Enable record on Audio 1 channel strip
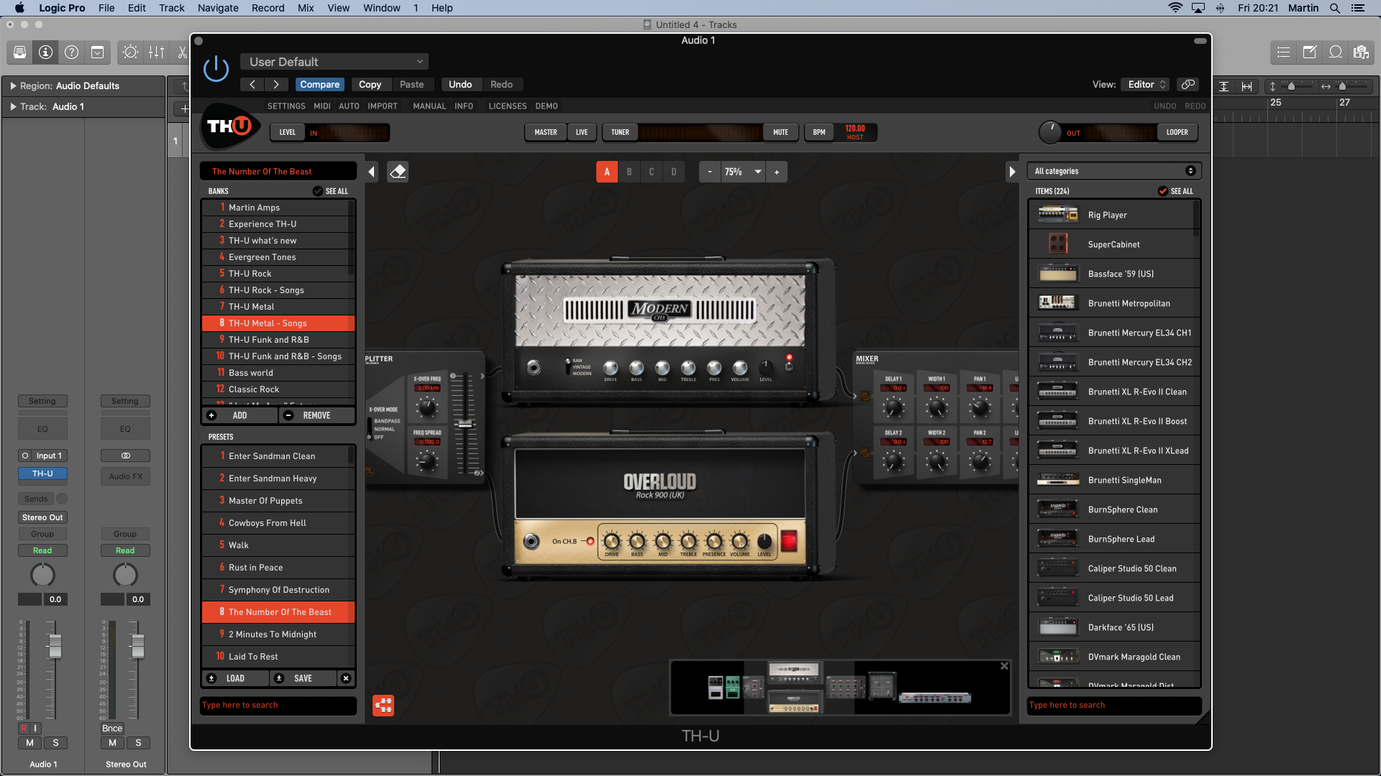Screen dimensions: 1381x776 [24, 729]
